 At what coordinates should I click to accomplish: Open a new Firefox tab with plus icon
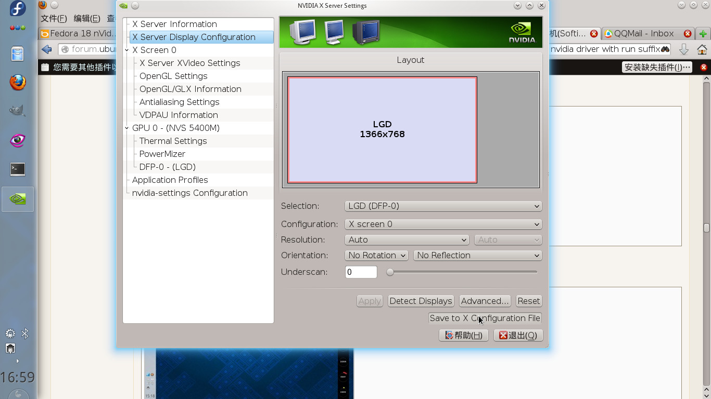pyautogui.click(x=703, y=34)
